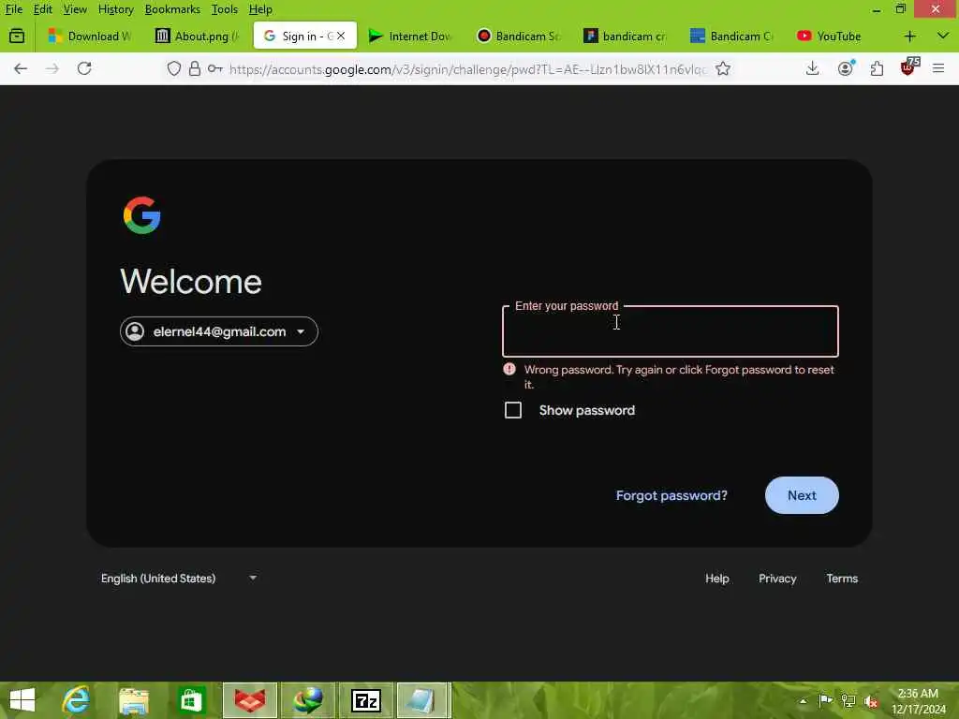Open the volume tray icon
959x719 pixels.
(872, 701)
